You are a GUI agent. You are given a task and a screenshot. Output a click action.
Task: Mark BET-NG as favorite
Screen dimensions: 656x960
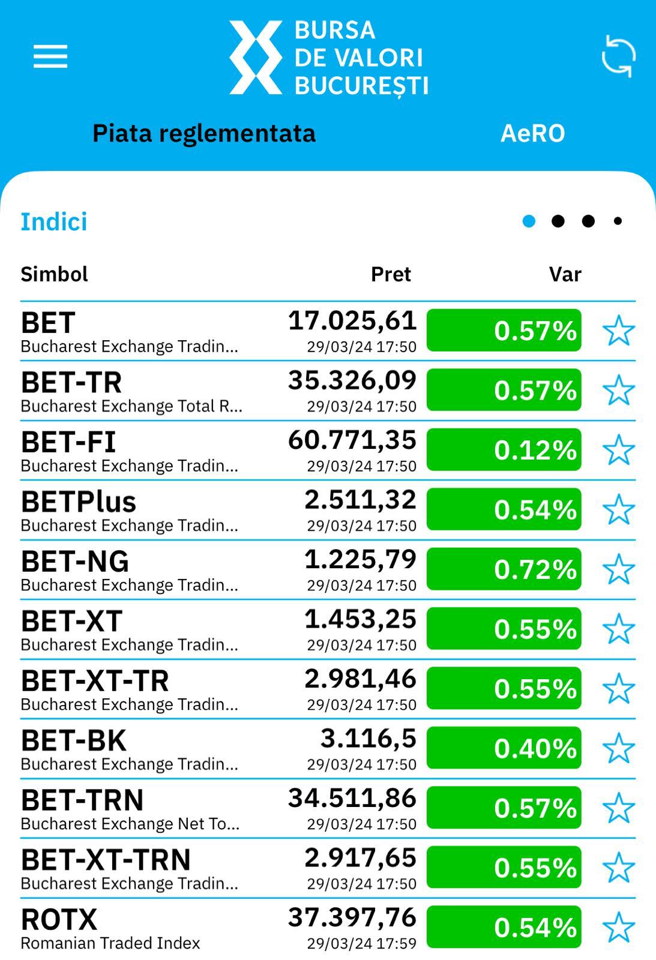618,569
